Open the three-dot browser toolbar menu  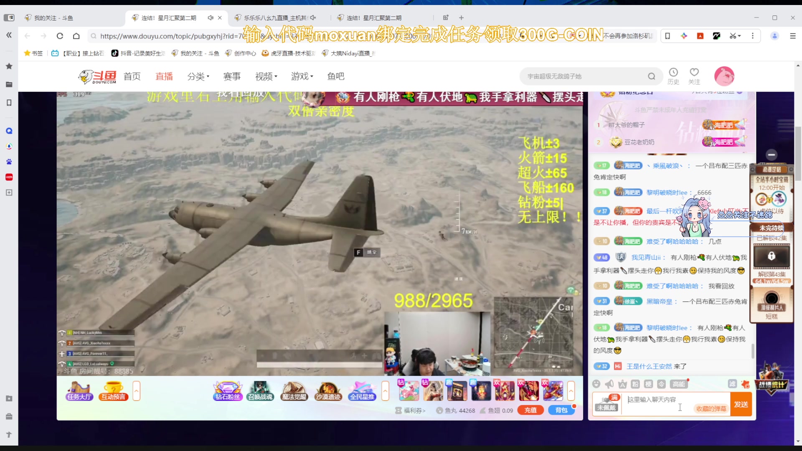click(x=753, y=36)
